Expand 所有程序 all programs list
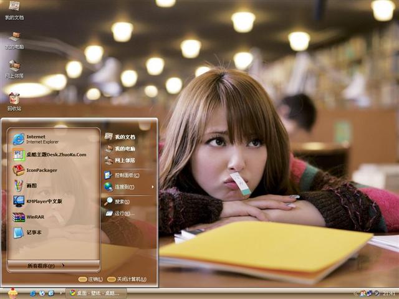The height and width of the screenshot is (299, 399). point(46,266)
